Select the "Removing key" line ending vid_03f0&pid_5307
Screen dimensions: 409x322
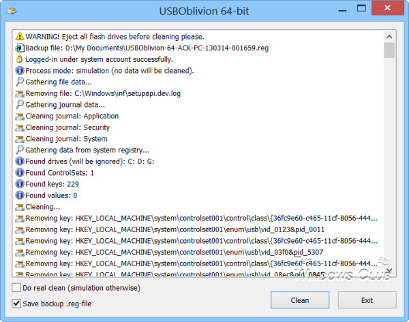175,252
